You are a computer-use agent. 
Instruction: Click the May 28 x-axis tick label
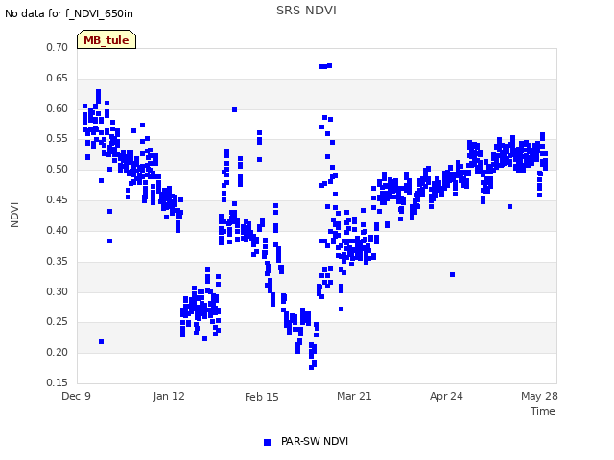click(539, 396)
